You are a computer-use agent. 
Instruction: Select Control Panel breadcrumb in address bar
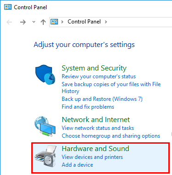(x=84, y=22)
